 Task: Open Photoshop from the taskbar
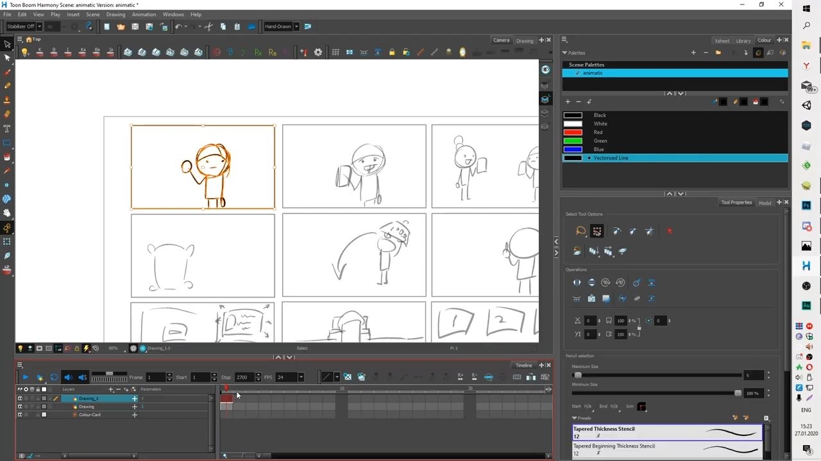click(806, 206)
